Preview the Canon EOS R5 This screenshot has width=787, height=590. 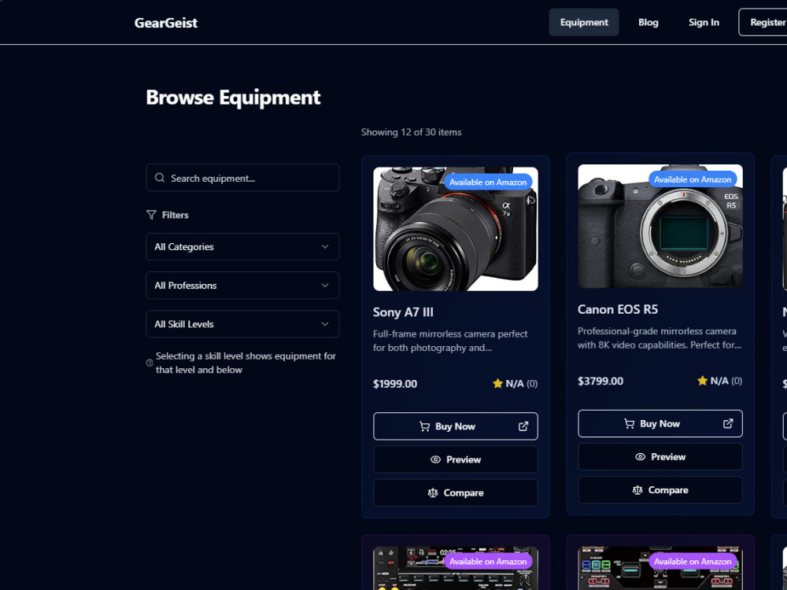pos(660,457)
